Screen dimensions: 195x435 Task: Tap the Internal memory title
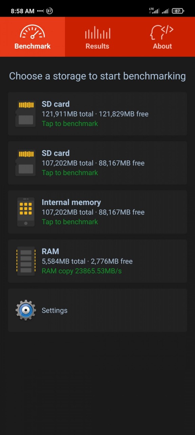point(71,202)
